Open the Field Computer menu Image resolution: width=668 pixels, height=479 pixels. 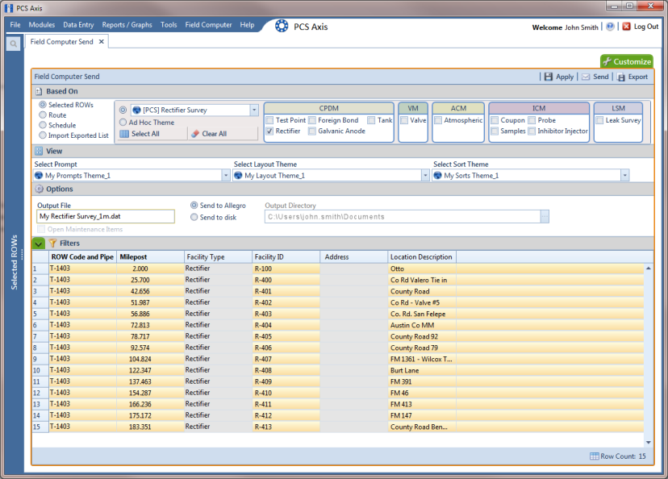208,25
